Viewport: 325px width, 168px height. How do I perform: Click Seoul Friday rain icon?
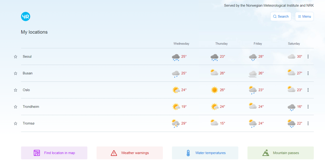click(253, 57)
